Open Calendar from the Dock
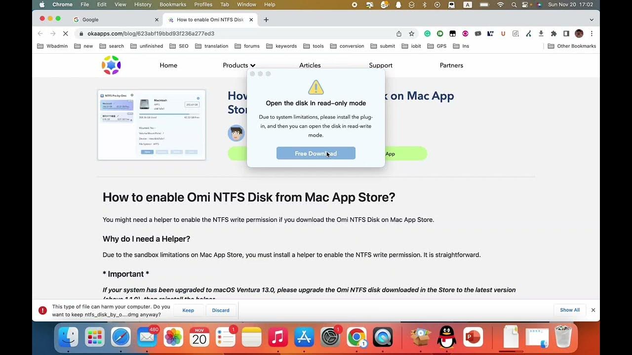Image resolution: width=632 pixels, height=355 pixels. point(199,337)
